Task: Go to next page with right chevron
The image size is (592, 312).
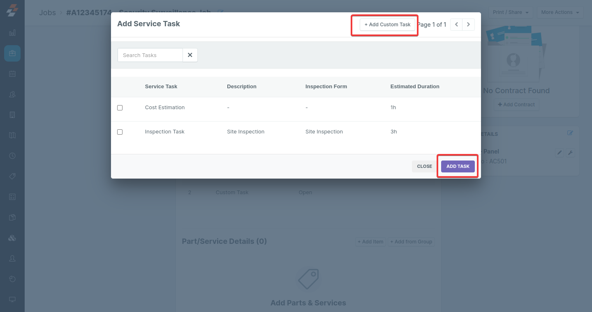Action: [468, 25]
